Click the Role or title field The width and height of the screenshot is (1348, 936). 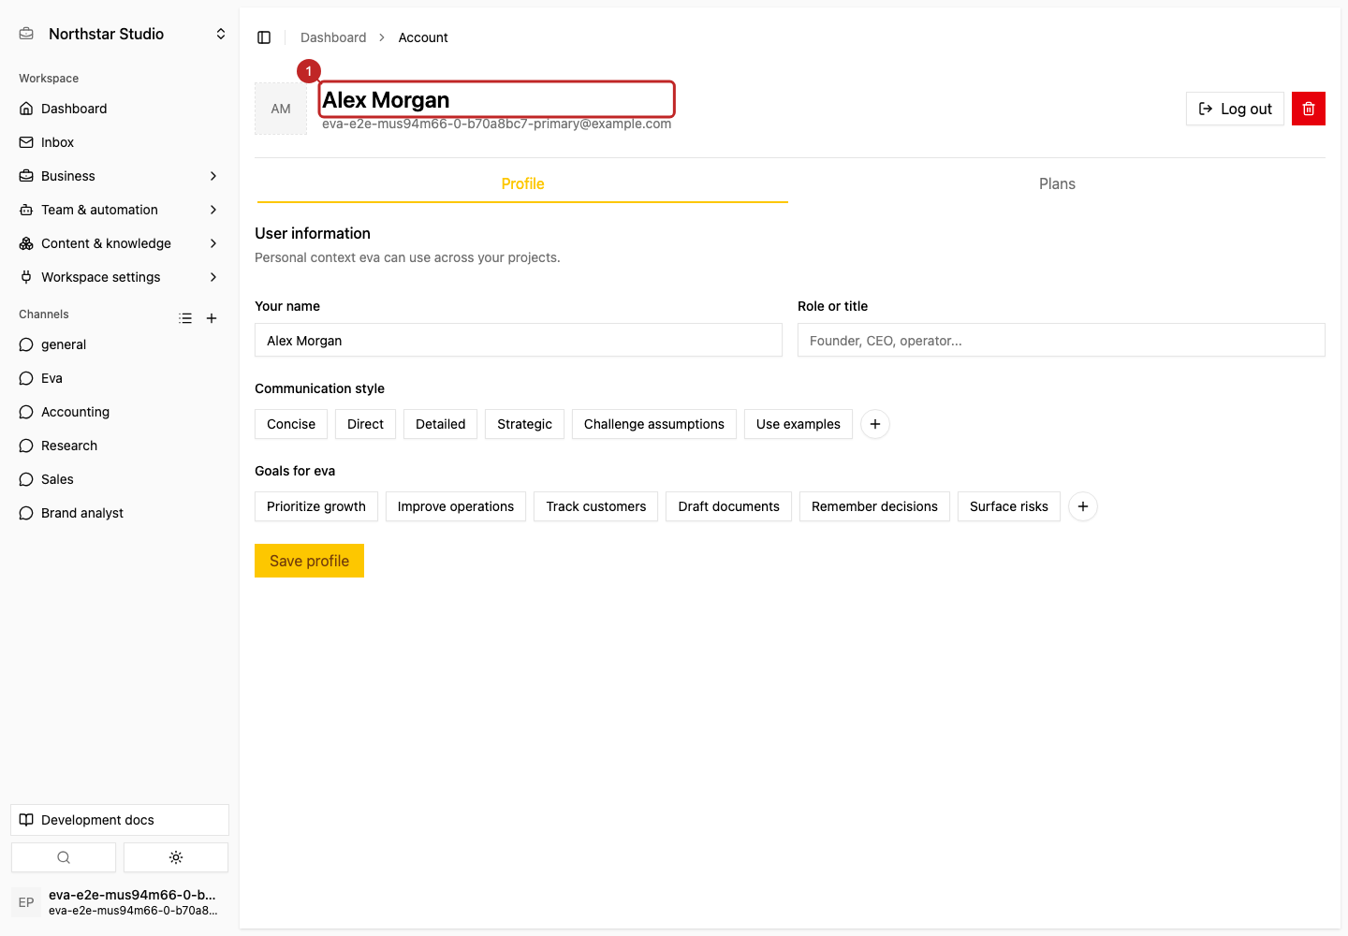[x=1062, y=340]
